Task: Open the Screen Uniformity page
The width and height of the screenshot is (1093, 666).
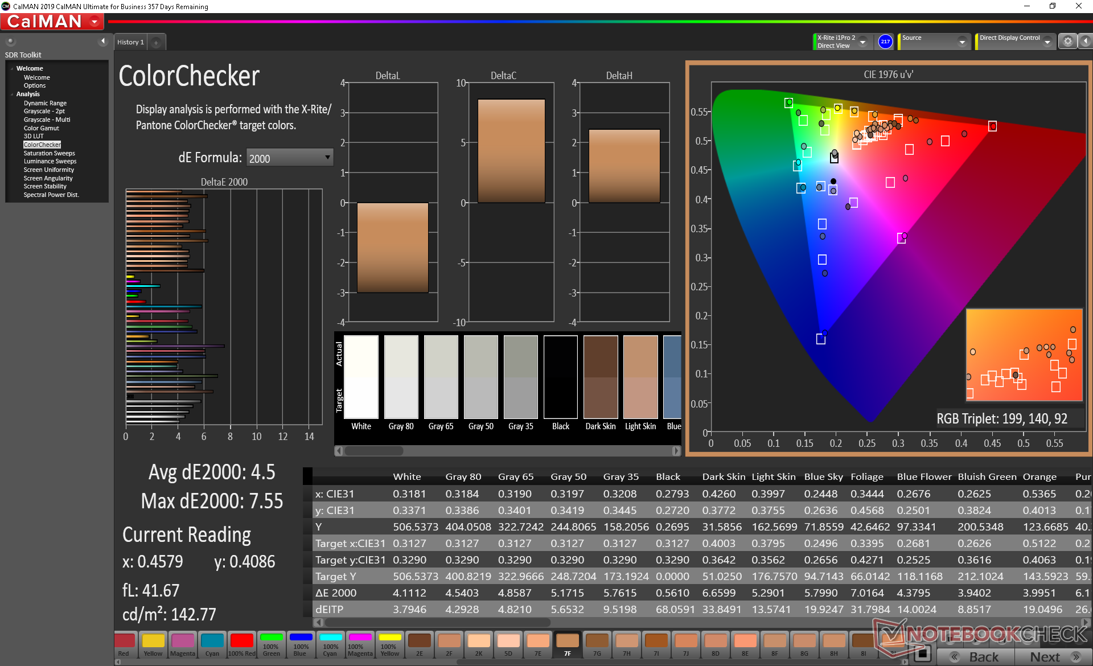Action: (x=48, y=170)
